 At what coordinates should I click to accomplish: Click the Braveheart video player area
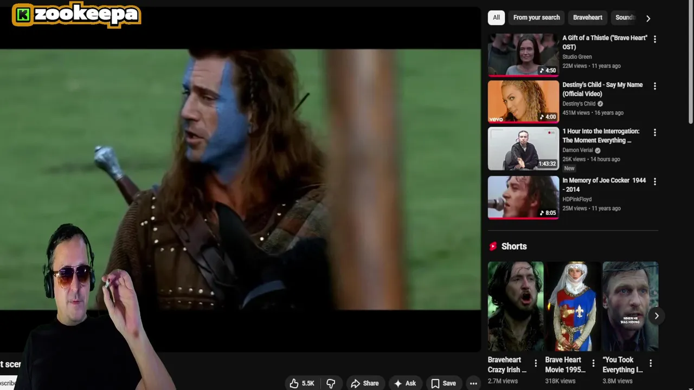click(x=240, y=179)
